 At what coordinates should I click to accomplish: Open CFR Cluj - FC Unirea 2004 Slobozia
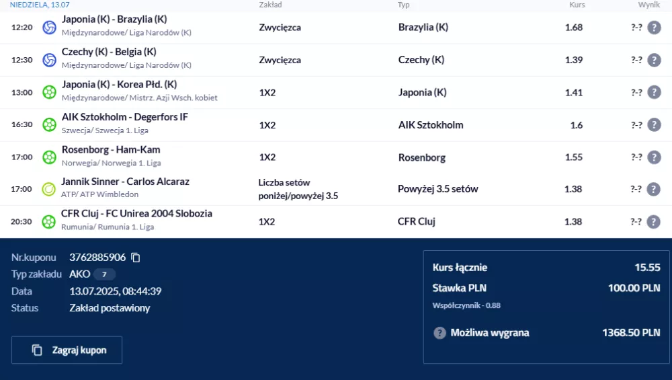point(136,214)
